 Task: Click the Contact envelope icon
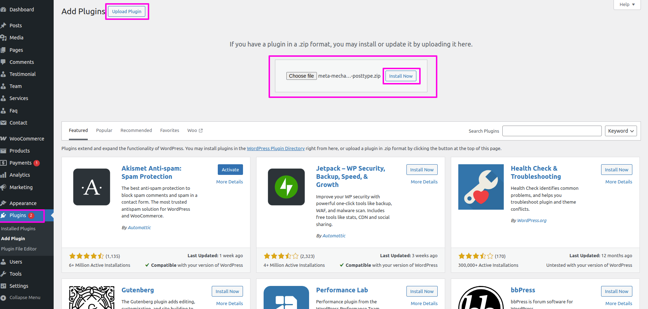pos(3,123)
